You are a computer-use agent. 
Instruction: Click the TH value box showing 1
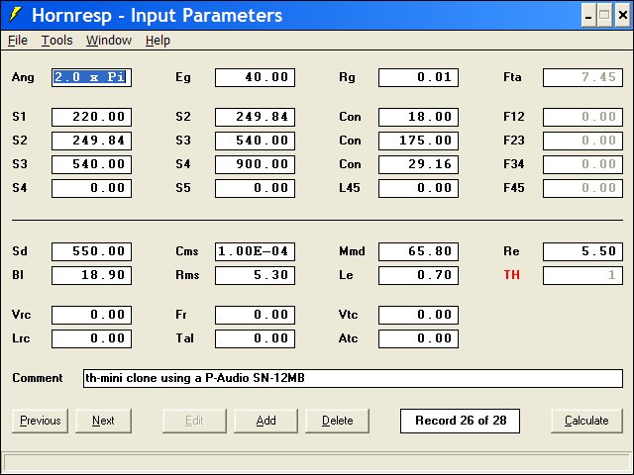(x=582, y=275)
